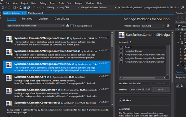
Task: Open search history dropdown arrow
Action: (x=64, y=26)
